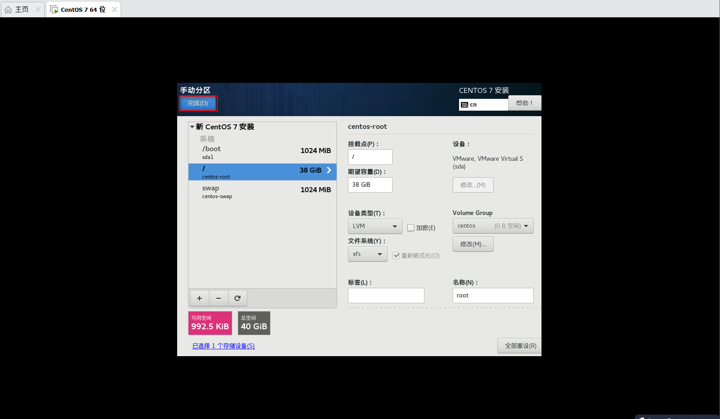The height and width of the screenshot is (419, 720).
Task: Click the keyboard layout icon next to cn
Action: coord(465,105)
